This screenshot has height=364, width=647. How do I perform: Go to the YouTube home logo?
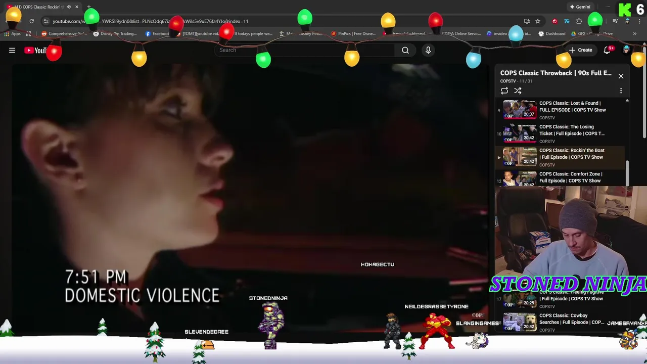(35, 50)
